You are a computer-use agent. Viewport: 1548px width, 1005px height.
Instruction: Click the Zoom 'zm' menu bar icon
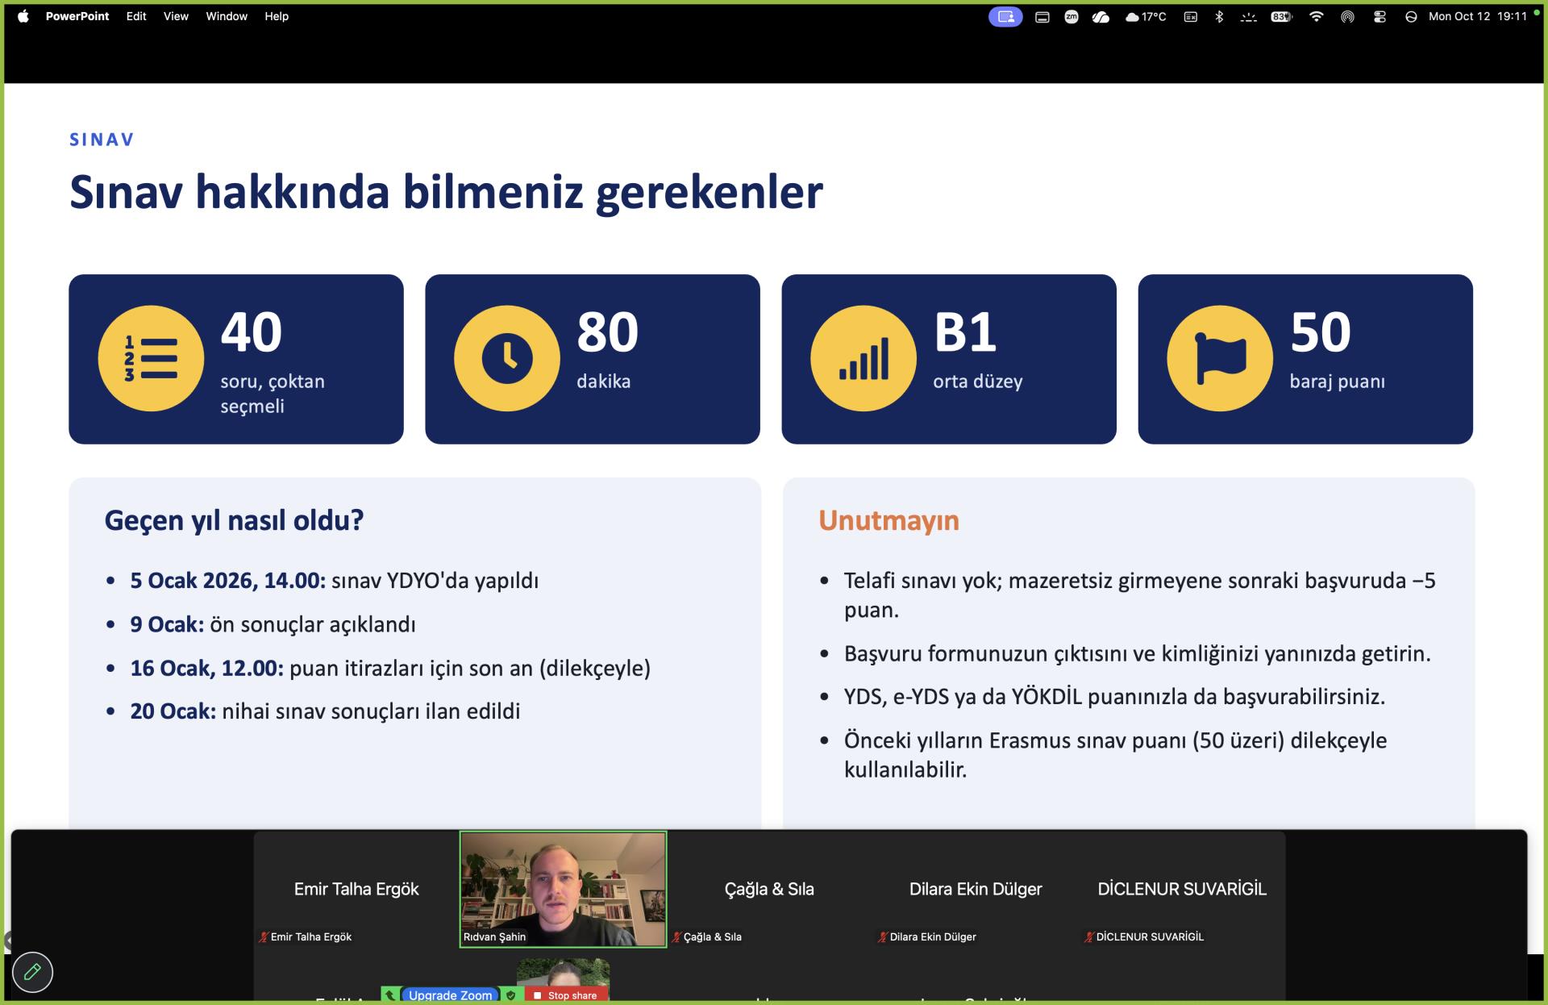(x=1072, y=16)
